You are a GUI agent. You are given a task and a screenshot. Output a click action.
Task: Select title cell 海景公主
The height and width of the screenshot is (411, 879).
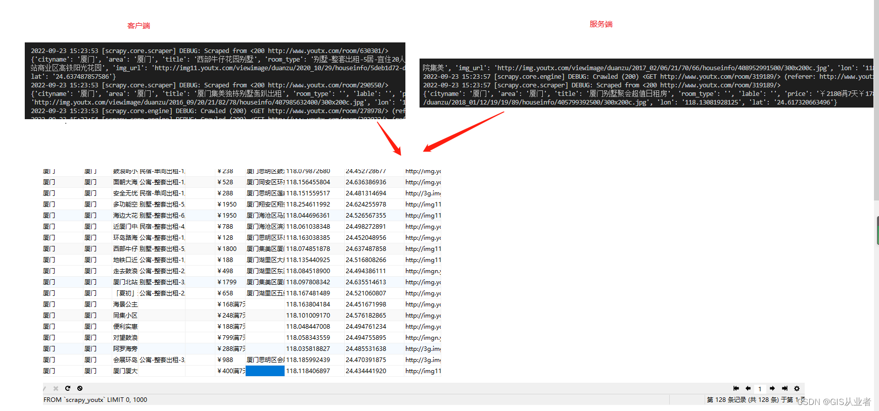coord(125,304)
